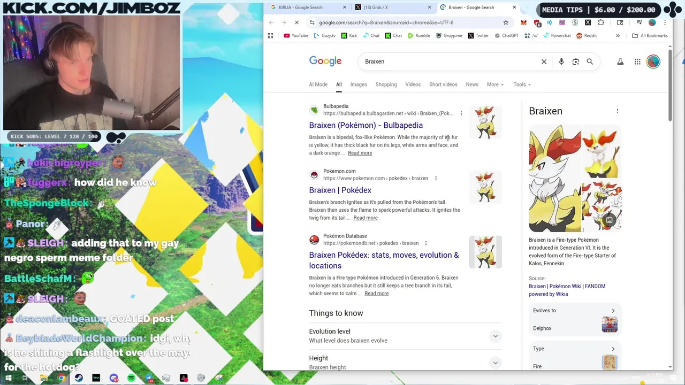This screenshot has width=685, height=385.
Task: Open the Kick bookmark
Action: [x=349, y=36]
